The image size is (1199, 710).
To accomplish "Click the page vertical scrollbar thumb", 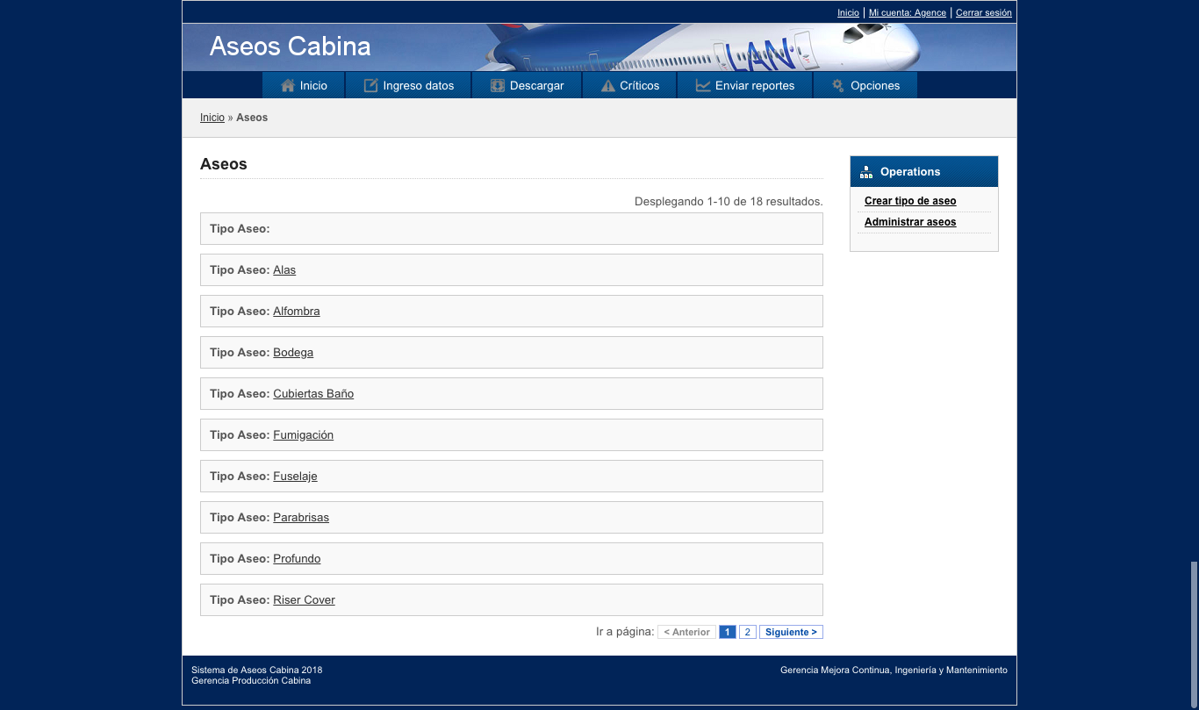I will pyautogui.click(x=1194, y=634).
